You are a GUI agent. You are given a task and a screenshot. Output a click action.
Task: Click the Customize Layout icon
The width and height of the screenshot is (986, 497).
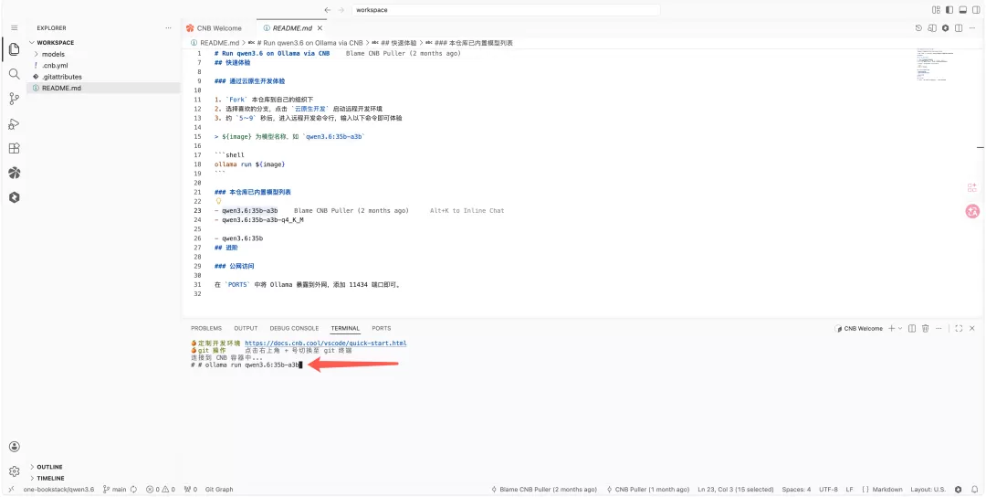pyautogui.click(x=936, y=10)
